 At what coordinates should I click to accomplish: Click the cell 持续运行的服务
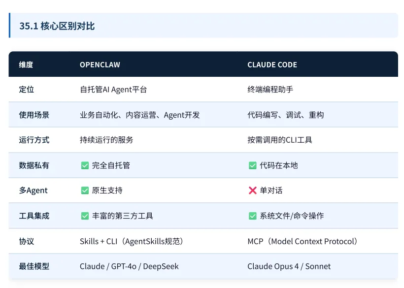(106, 140)
